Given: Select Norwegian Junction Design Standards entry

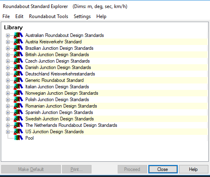Looking at the screenshot, I should pyautogui.click(x=62, y=93).
